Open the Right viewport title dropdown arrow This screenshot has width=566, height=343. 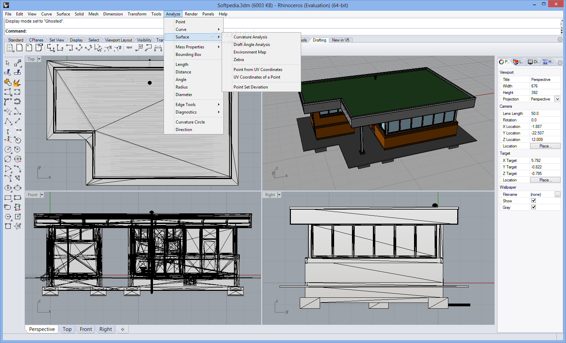coord(279,195)
